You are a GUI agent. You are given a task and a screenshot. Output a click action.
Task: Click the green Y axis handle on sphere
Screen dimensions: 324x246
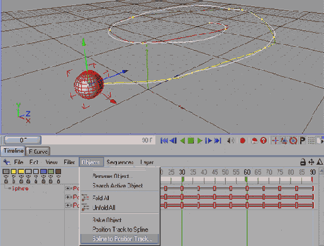(x=84, y=42)
